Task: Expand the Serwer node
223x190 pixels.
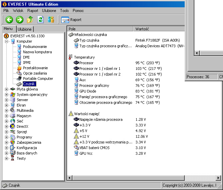Action: pos(6,100)
